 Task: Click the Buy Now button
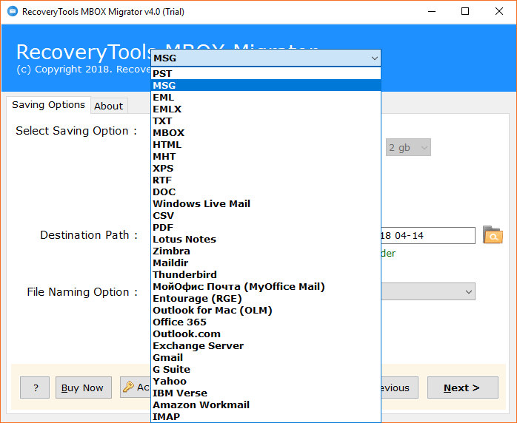pos(84,388)
